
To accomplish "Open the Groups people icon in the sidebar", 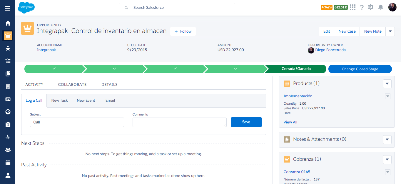I will [8, 150].
